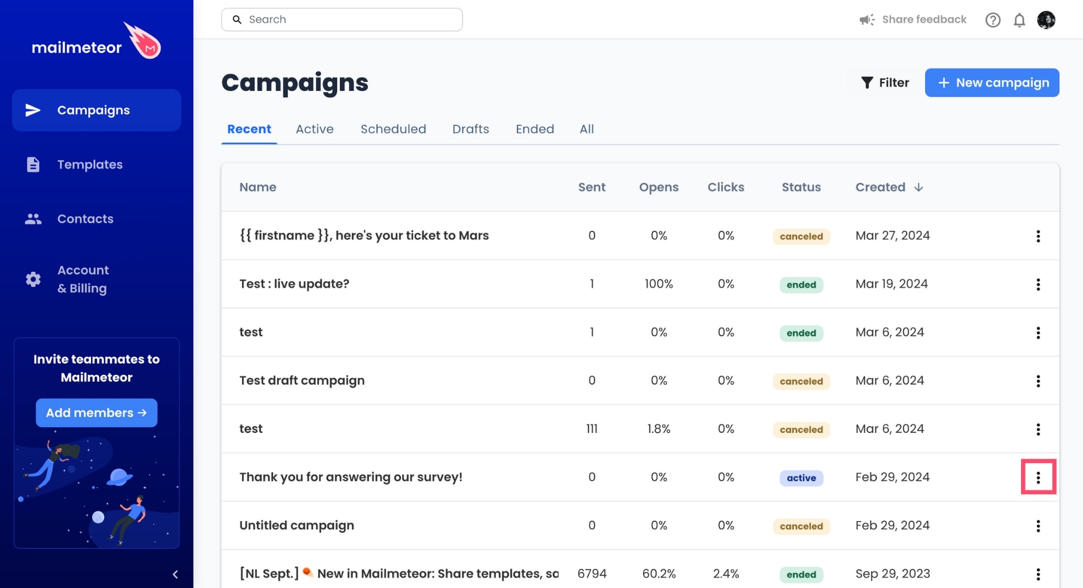Open more options for Mars ticket campaign
1083x588 pixels.
pos(1038,236)
